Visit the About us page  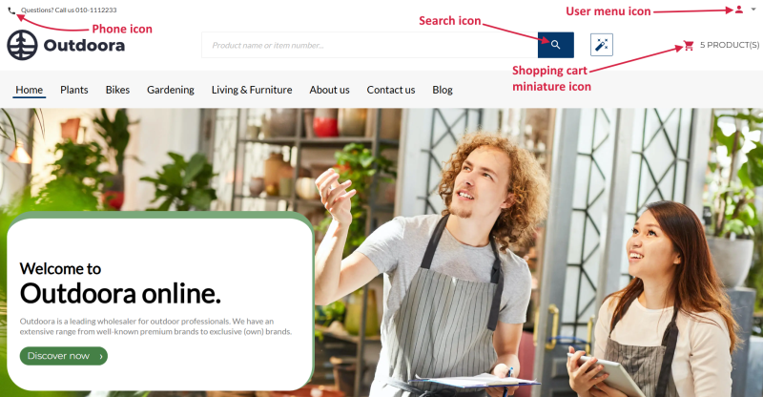pos(329,90)
